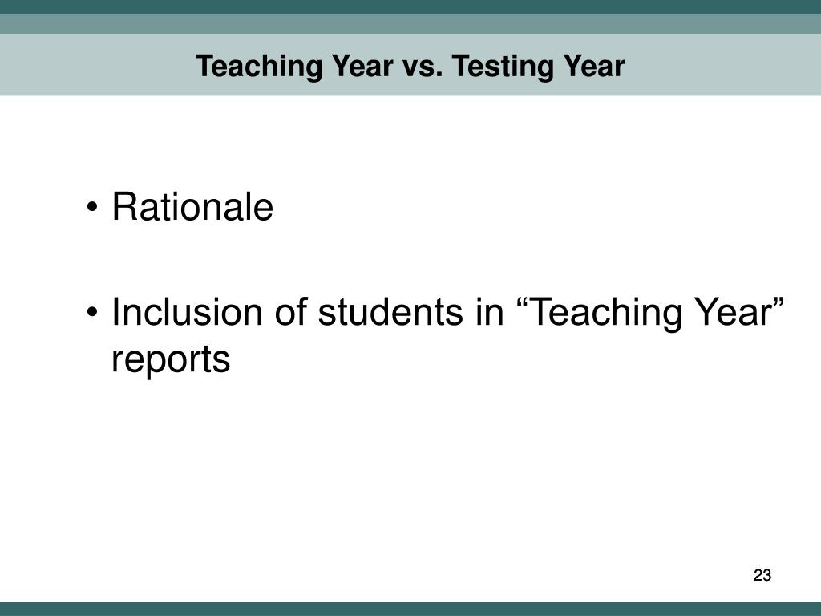This screenshot has height=616, width=821.
Task: Click the slide title 'Teaching Year vs. Testing Year'
Action: point(410,67)
